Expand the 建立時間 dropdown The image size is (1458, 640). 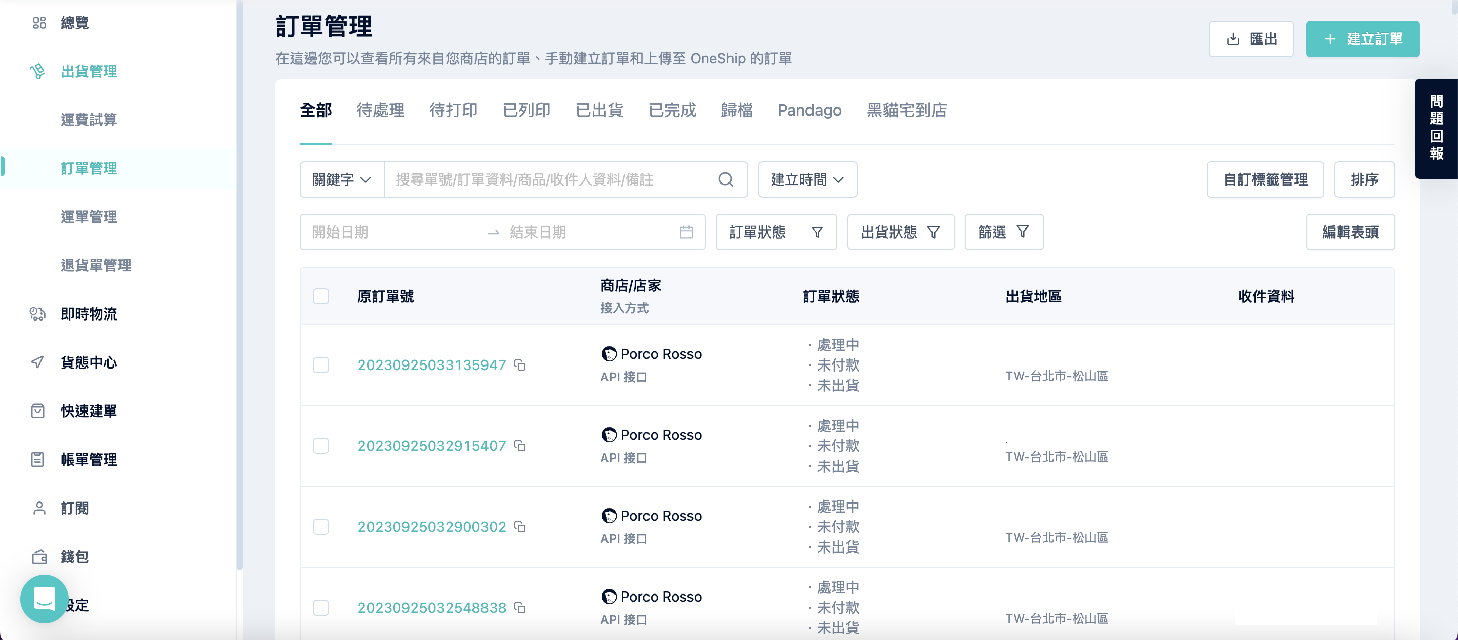coord(807,180)
